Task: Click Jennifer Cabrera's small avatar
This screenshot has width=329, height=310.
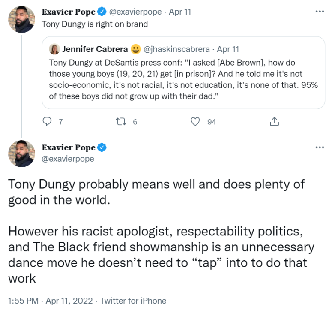Action: click(x=54, y=49)
